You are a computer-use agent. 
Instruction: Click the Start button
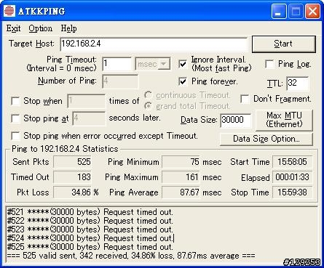[x=284, y=44]
